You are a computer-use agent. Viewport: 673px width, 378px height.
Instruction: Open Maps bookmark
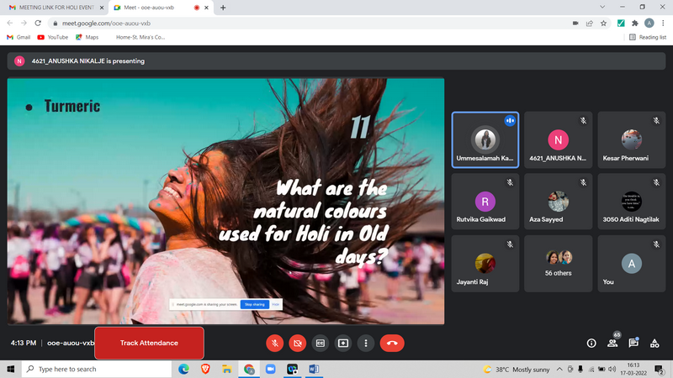coord(87,37)
